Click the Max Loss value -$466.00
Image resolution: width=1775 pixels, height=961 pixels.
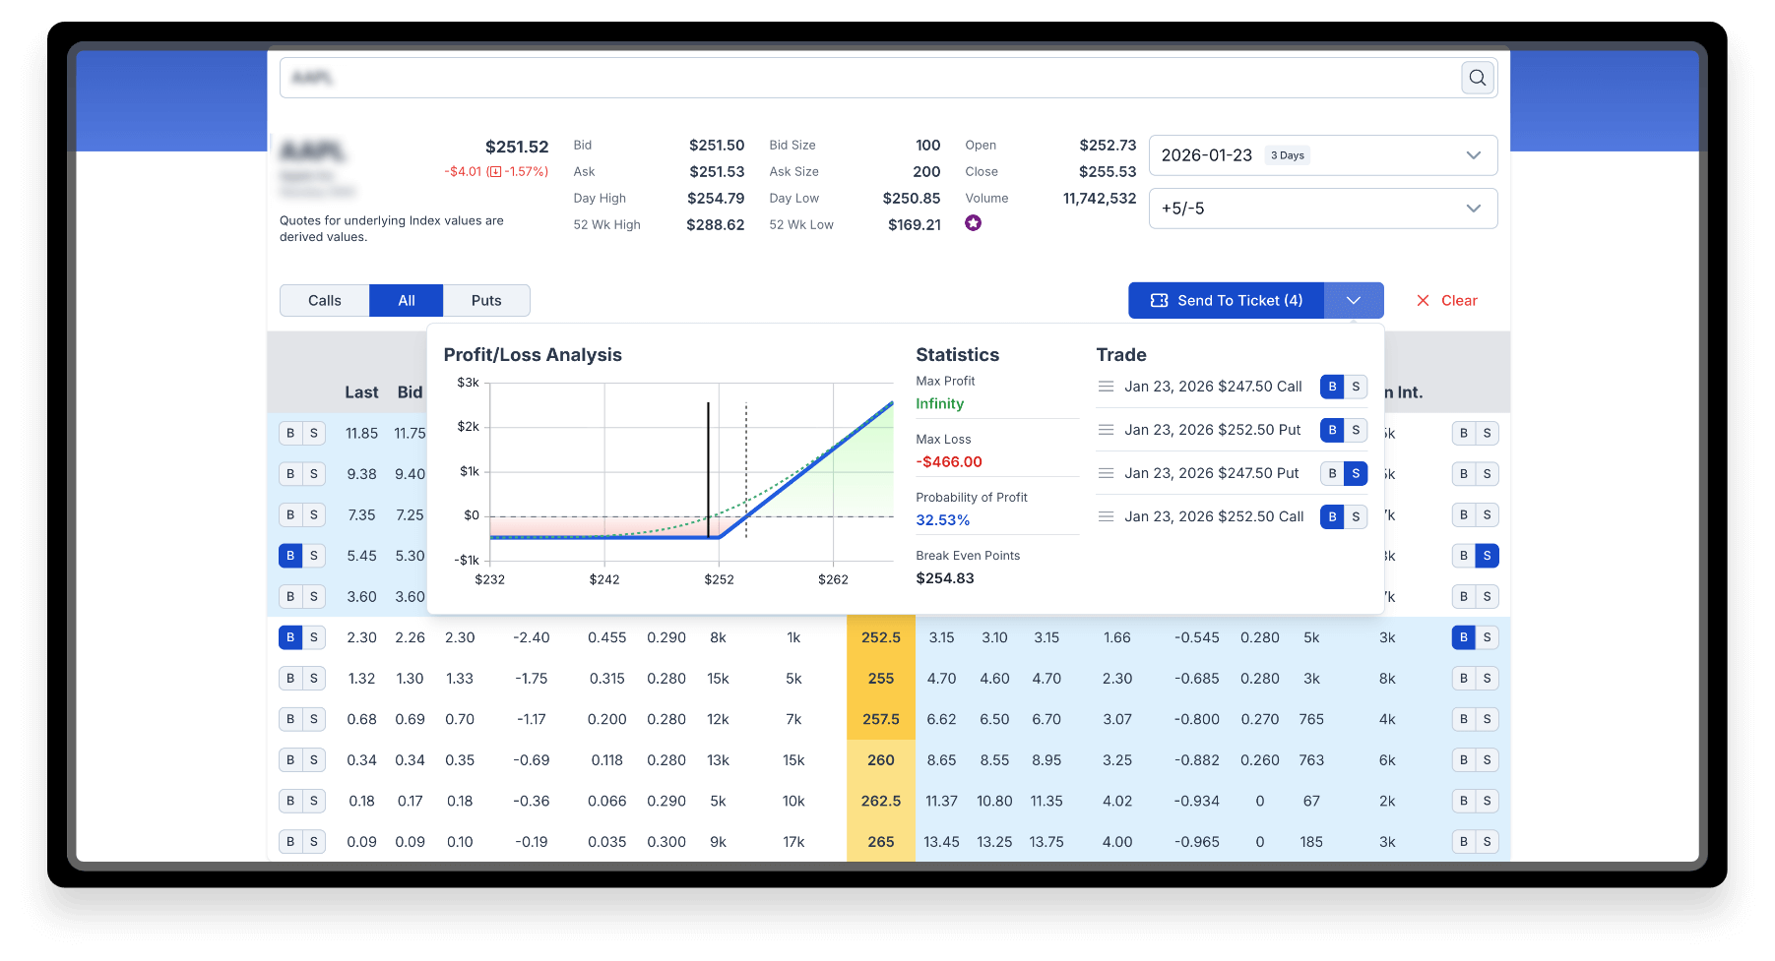pyautogui.click(x=949, y=462)
